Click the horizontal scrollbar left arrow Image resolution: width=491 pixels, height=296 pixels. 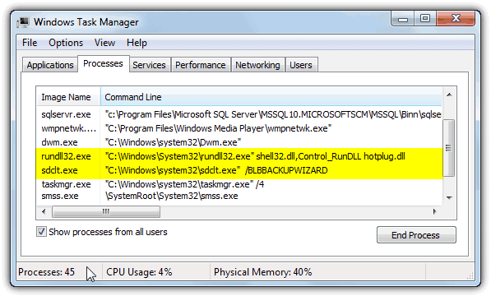point(44,212)
